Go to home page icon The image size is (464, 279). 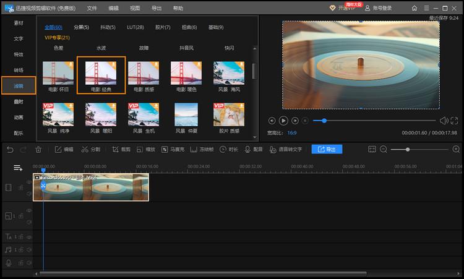click(x=415, y=8)
